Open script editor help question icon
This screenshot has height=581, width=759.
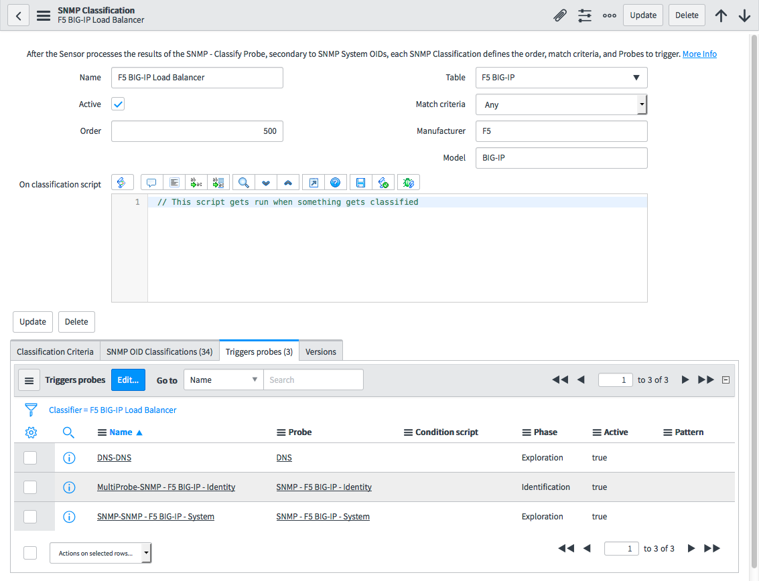coord(336,182)
